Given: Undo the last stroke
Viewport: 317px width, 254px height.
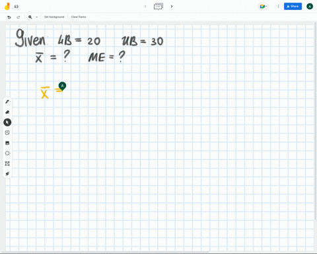Looking at the screenshot, I should click(x=9, y=17).
